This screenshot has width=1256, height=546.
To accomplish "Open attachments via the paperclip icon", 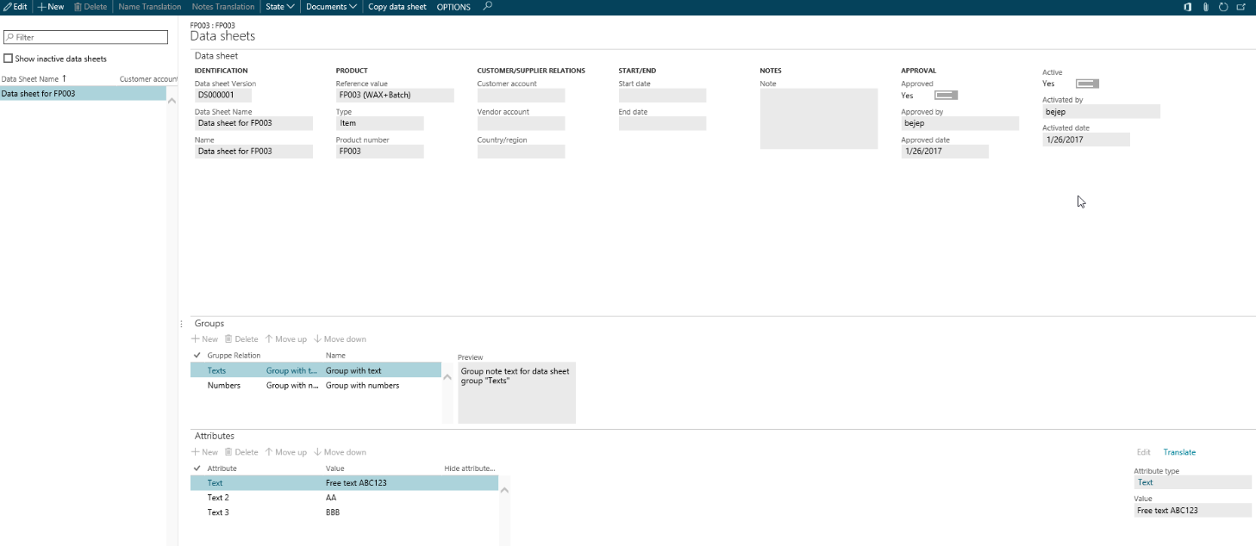I will (x=1206, y=7).
